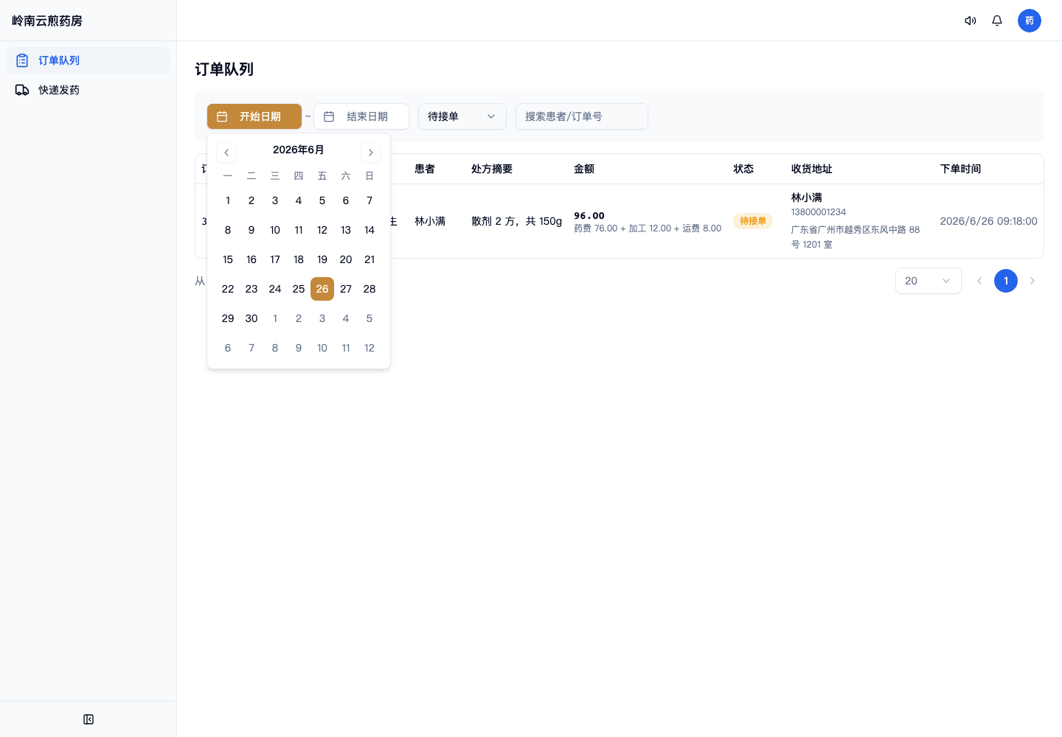The height and width of the screenshot is (737, 1062).
Task: Click the 金额 column header
Action: (x=584, y=169)
